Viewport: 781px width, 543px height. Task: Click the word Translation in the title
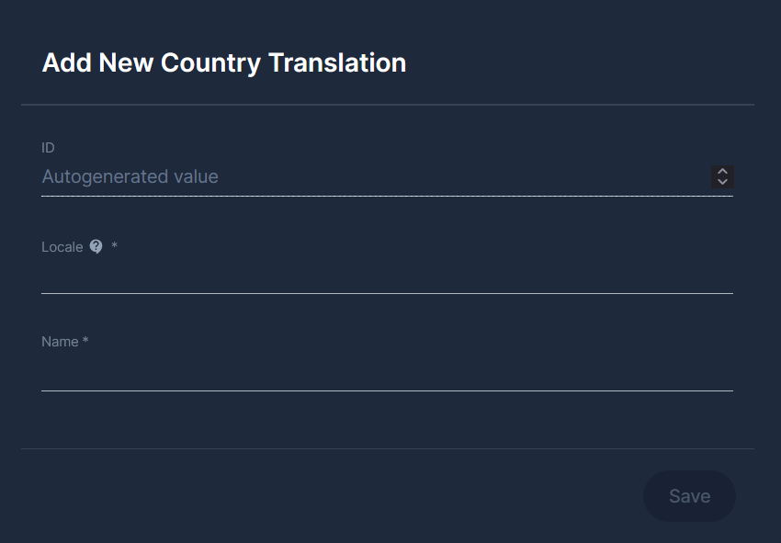(x=336, y=62)
